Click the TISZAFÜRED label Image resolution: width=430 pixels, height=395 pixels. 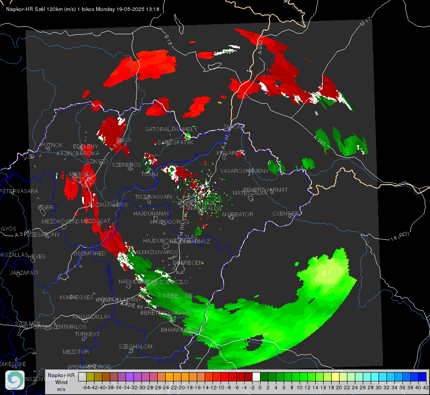[x=89, y=254]
